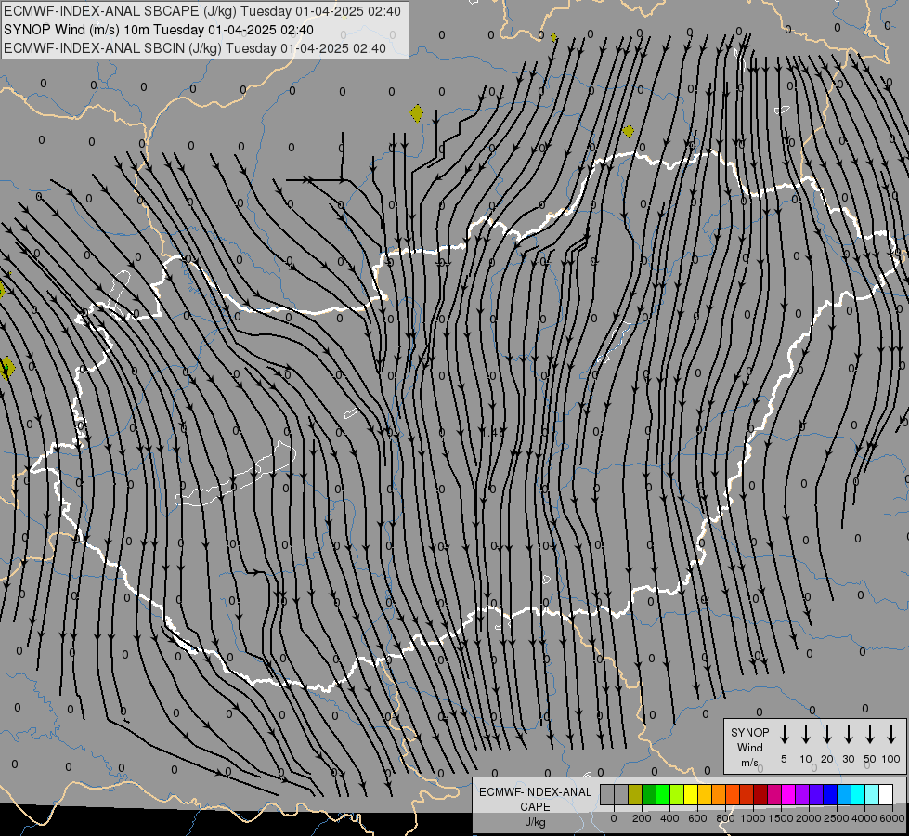Click the wind arrow above the 5 m/s label

[x=784, y=735]
